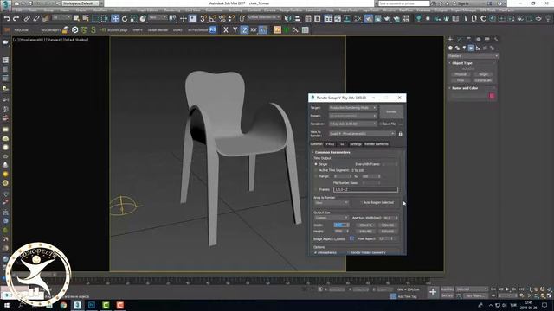Viewport: 554px width, 311px height.
Task: Click the Play Animation button
Action: 507,289
